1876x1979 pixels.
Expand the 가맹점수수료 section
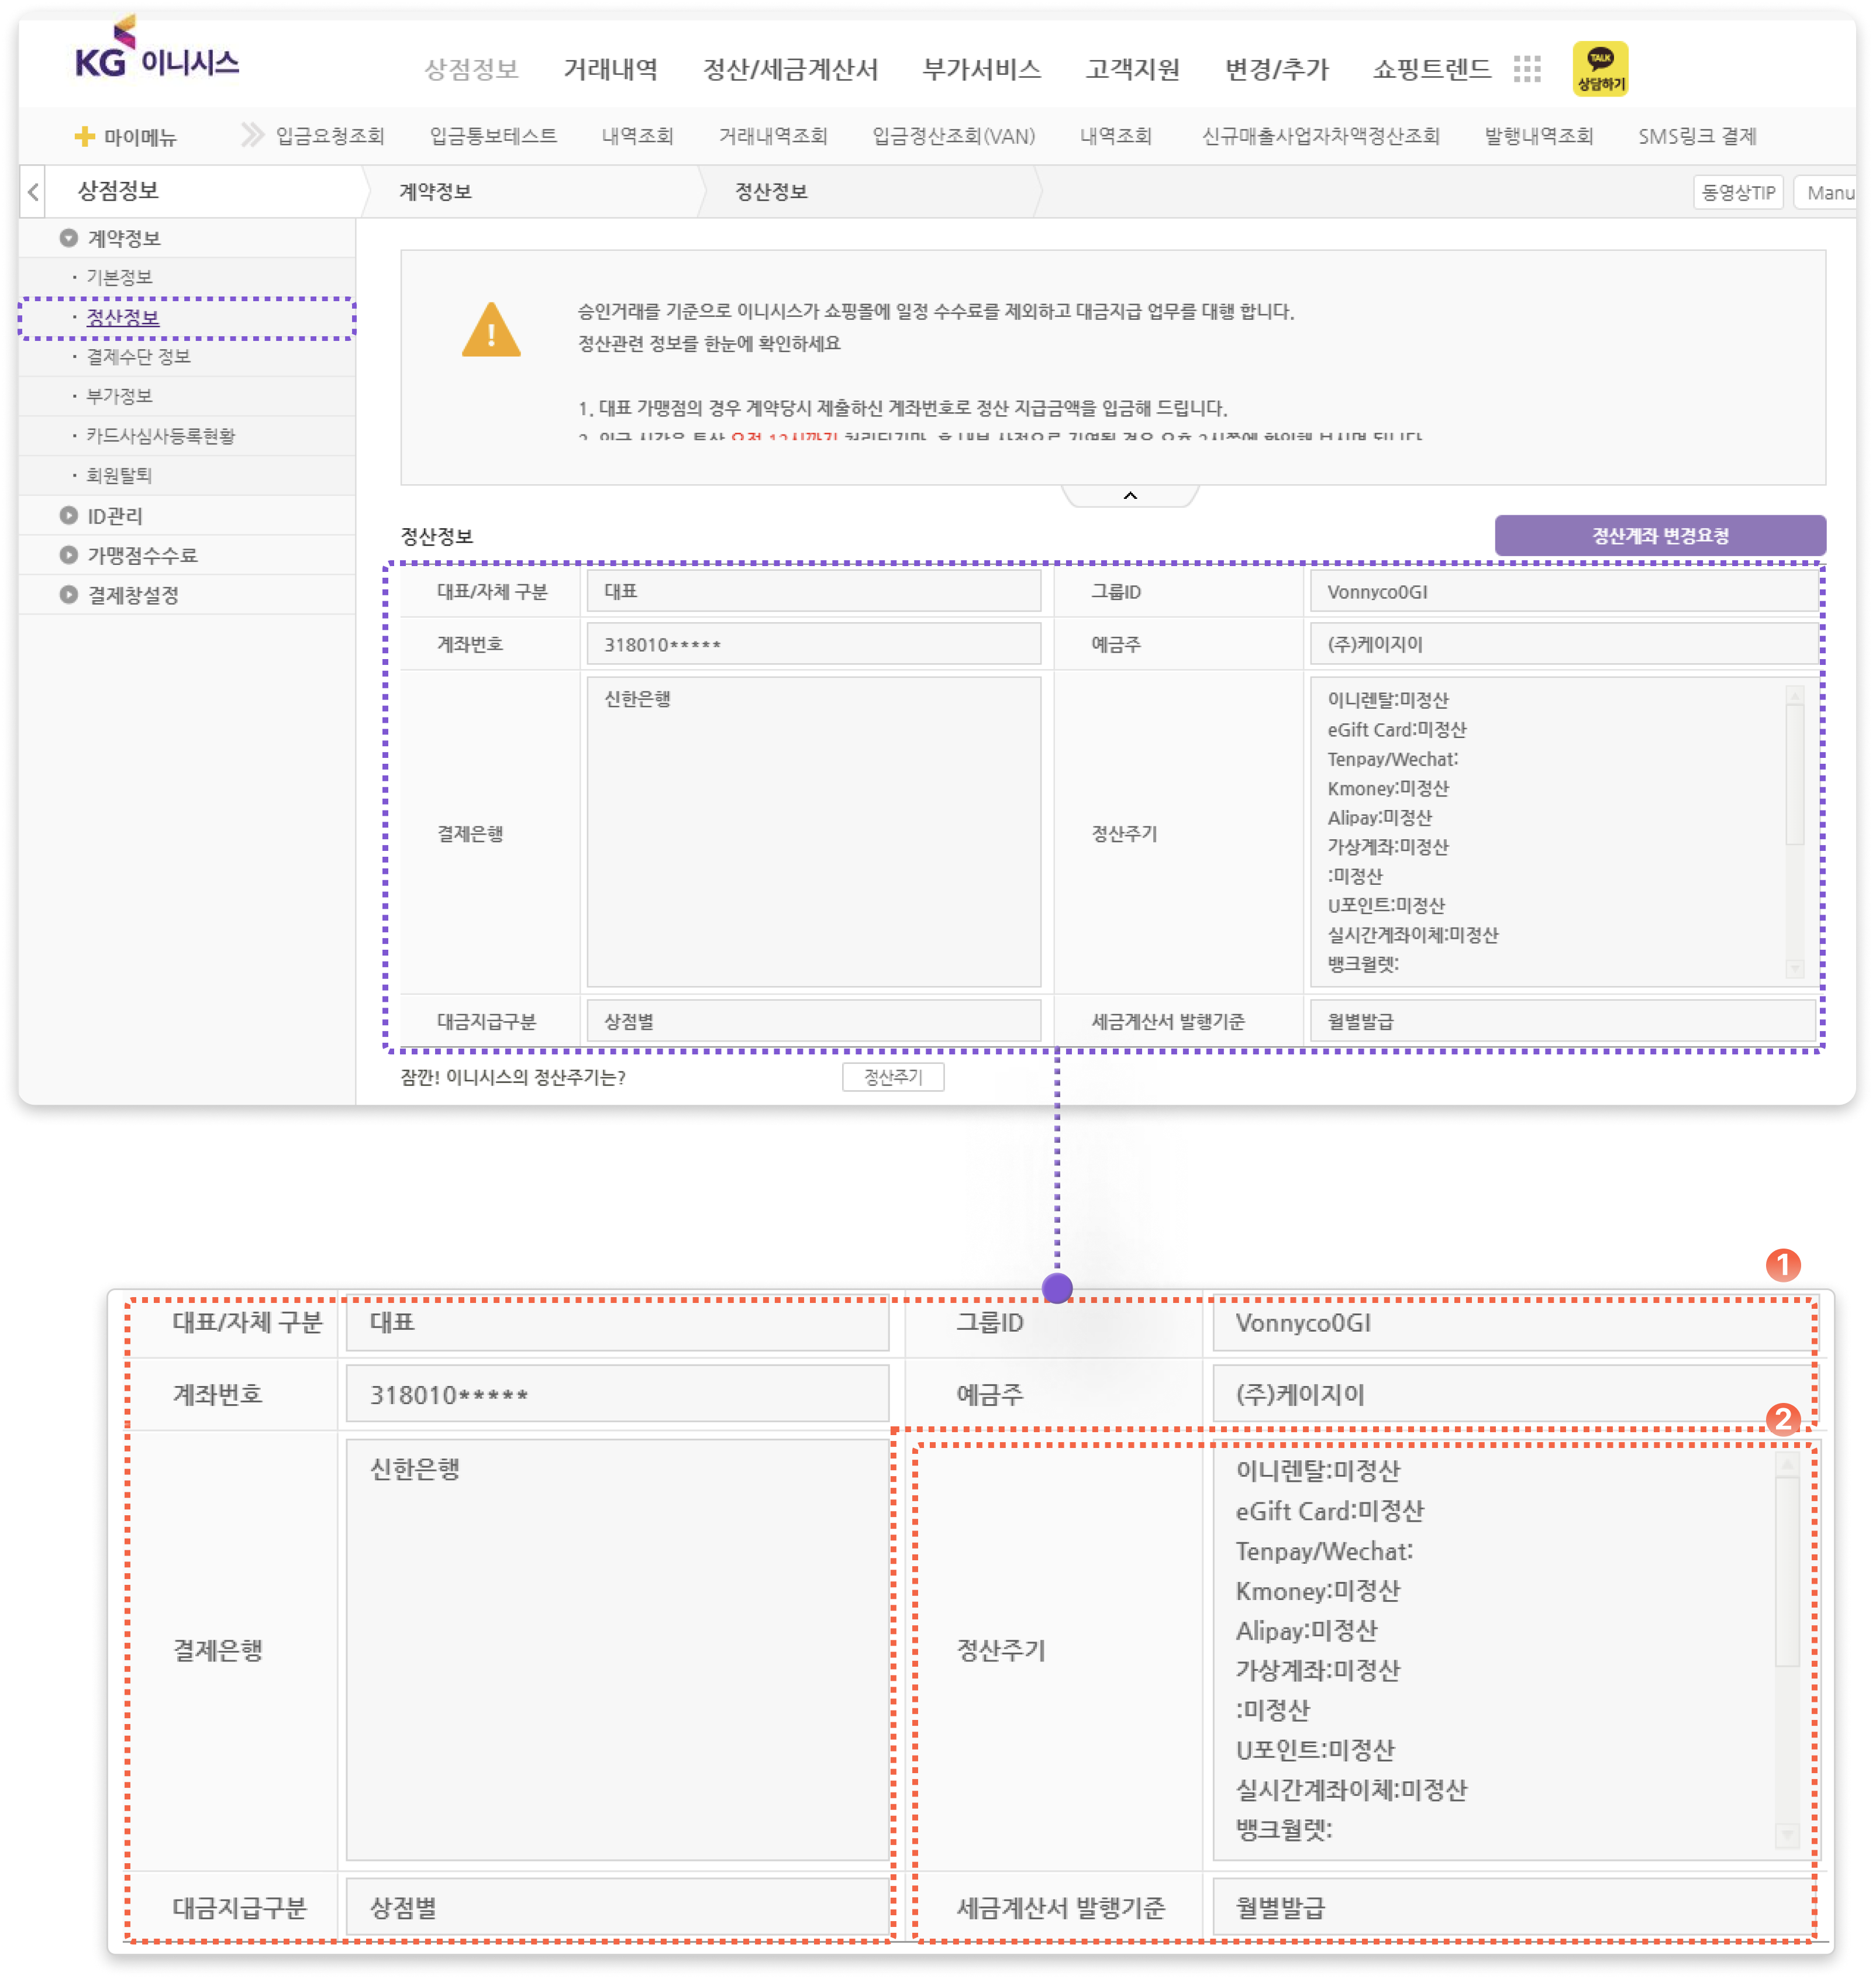(68, 555)
